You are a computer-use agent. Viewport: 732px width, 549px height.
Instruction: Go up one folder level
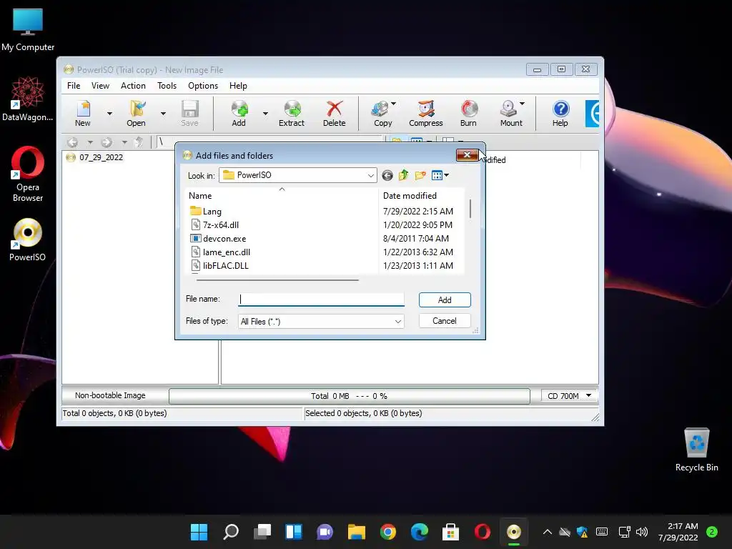(404, 176)
